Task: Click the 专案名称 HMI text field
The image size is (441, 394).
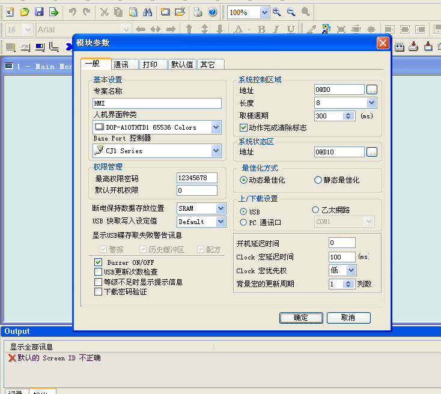Action: pyautogui.click(x=157, y=103)
